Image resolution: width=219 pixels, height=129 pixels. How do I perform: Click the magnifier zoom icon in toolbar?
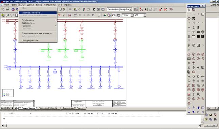click(7, 15)
